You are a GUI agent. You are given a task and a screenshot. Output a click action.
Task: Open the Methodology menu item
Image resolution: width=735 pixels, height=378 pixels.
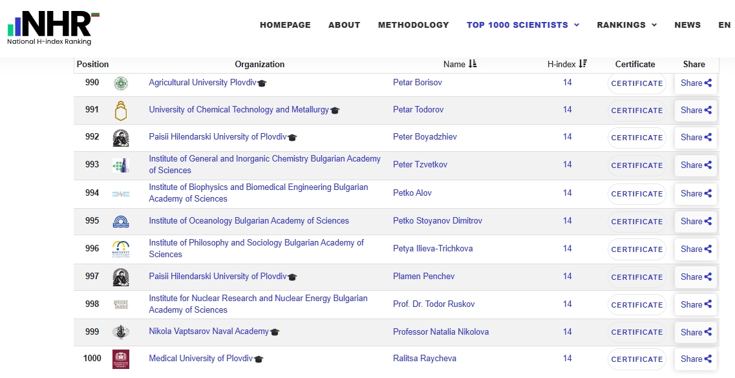point(414,25)
